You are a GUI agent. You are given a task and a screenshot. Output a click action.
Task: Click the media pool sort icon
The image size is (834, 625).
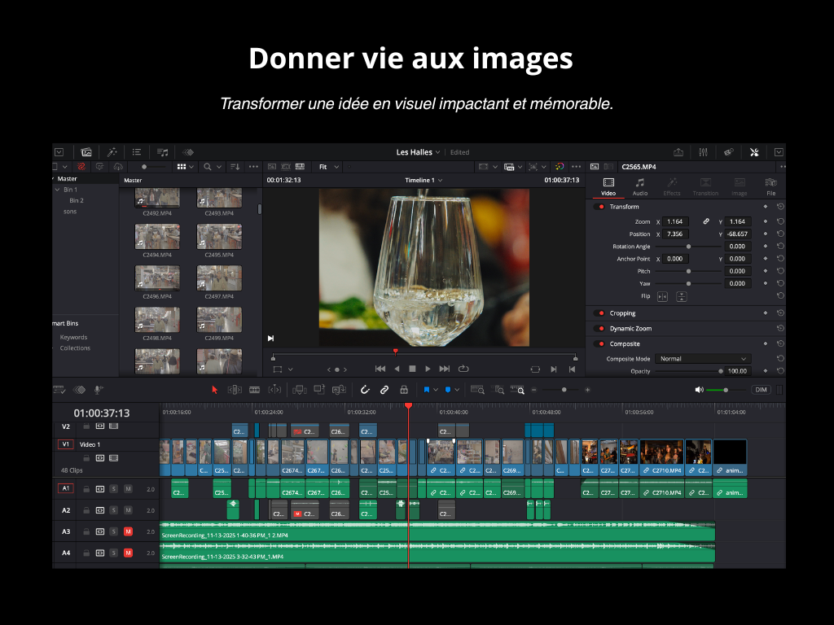(x=235, y=167)
